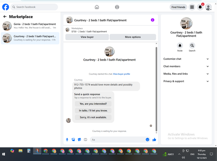Screen dimensions: 217x161
Task: Expand the Privacy & support section
Action: point(186,81)
